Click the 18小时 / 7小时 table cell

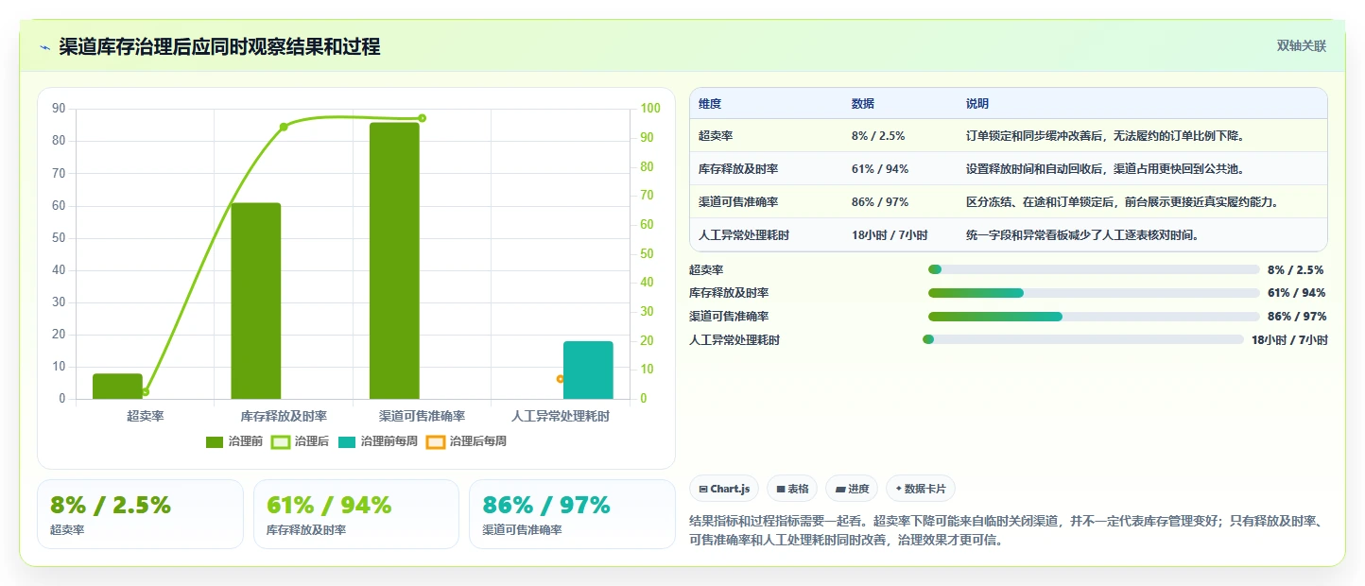[x=889, y=234]
